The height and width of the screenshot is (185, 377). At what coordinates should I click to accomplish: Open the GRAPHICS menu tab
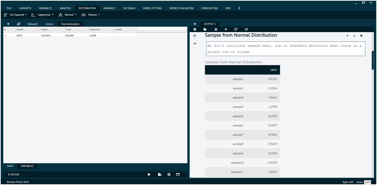pyautogui.click(x=110, y=8)
